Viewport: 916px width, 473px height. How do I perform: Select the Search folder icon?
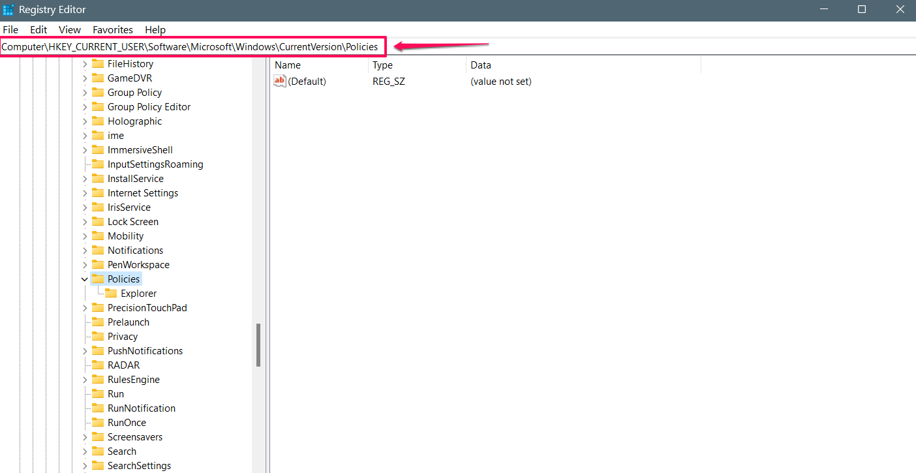(x=98, y=451)
